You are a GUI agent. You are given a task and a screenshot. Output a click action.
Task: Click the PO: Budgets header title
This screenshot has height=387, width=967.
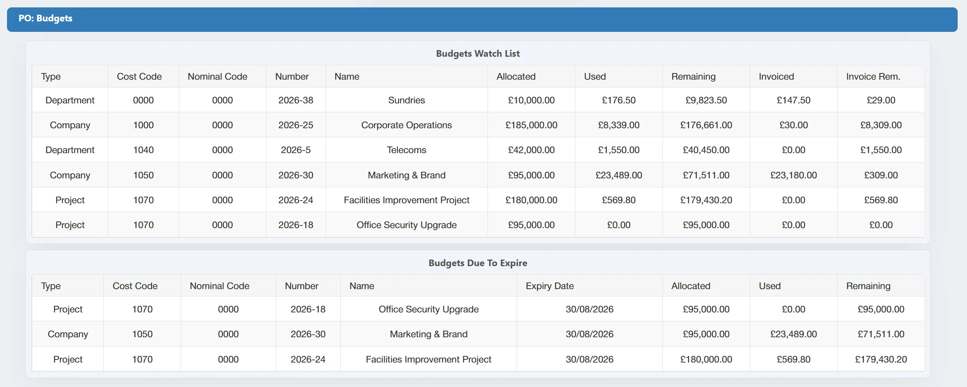click(45, 18)
